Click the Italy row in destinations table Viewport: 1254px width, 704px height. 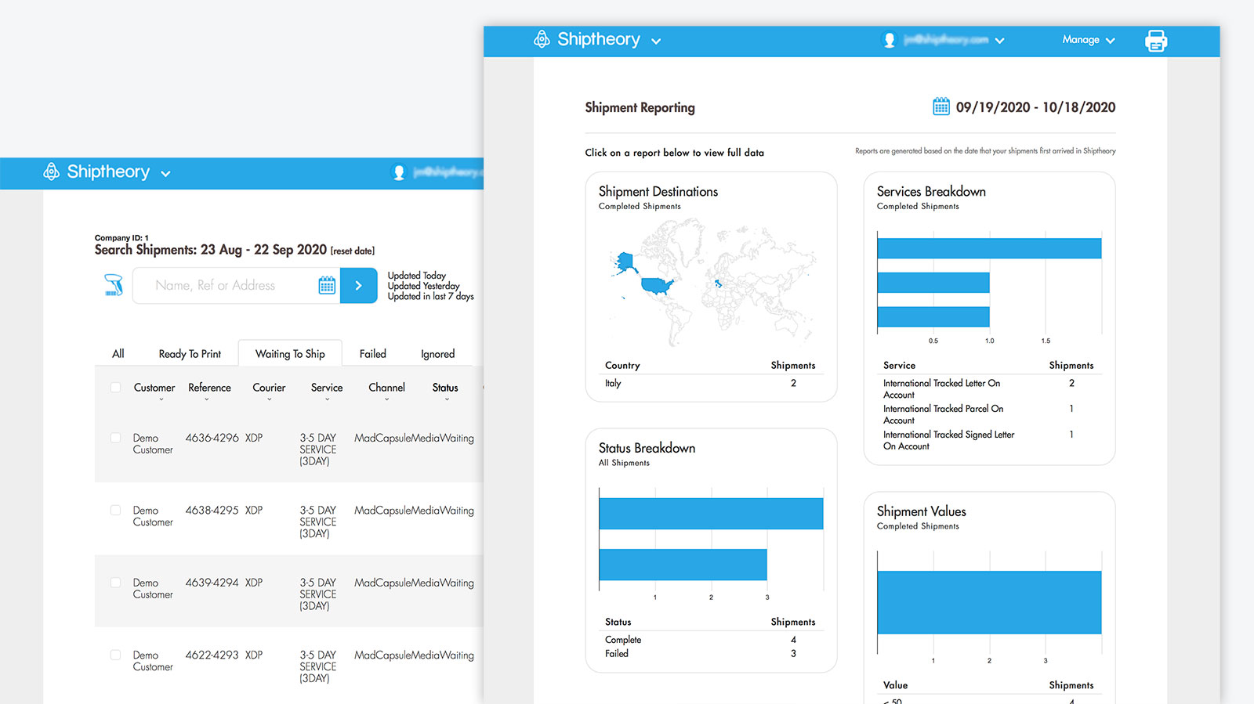711,383
